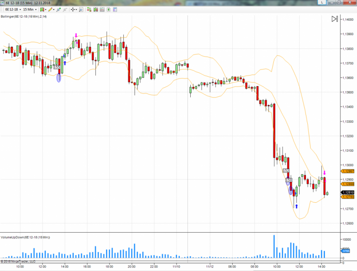Open the pencil drawing tools menu
Screen dimensions: 357x271
tap(51, 9)
